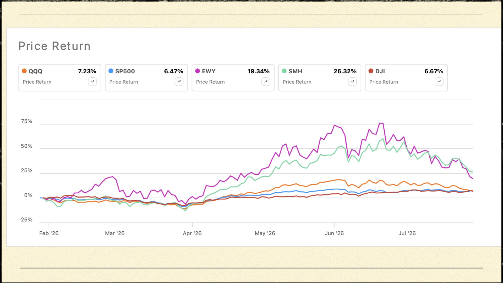Click the 50% y-axis label
This screenshot has width=503, height=283.
[x=26, y=146]
